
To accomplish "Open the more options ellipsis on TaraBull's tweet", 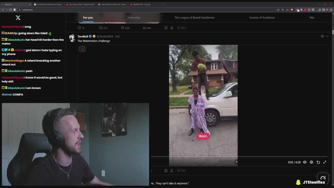I will pos(327,36).
